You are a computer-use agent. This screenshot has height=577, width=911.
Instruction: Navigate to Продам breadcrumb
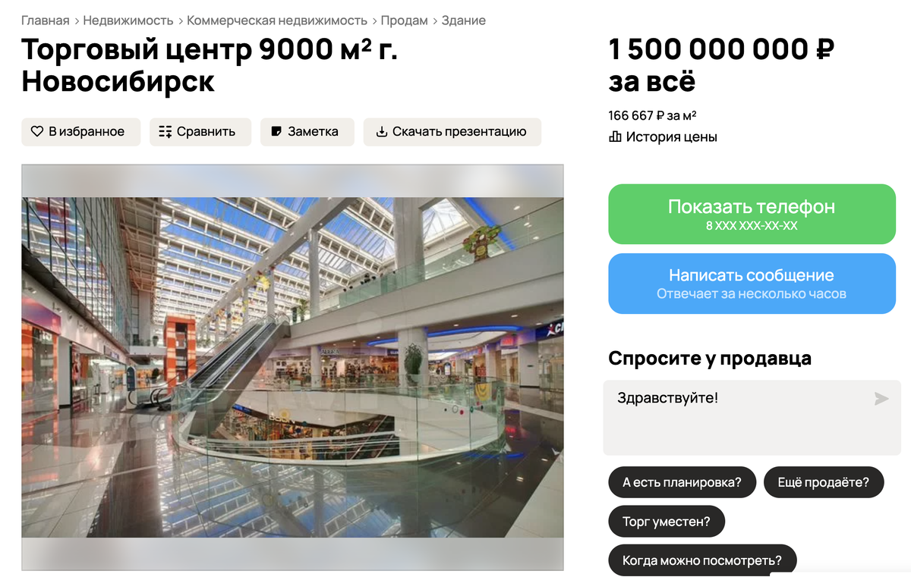point(405,20)
